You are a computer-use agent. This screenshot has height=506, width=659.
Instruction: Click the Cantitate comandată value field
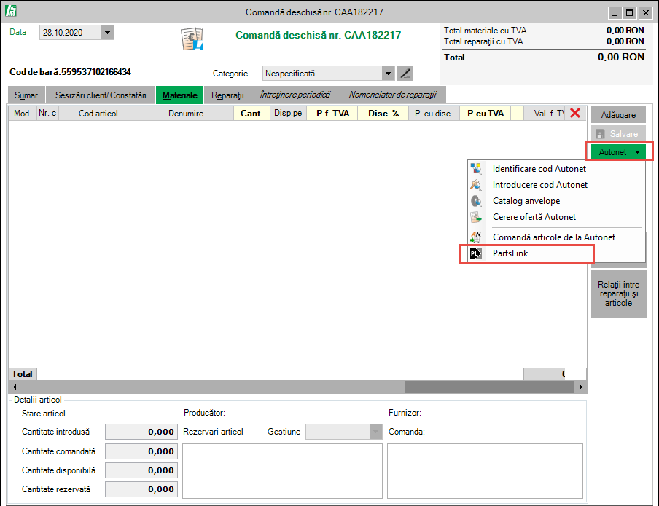coord(141,451)
